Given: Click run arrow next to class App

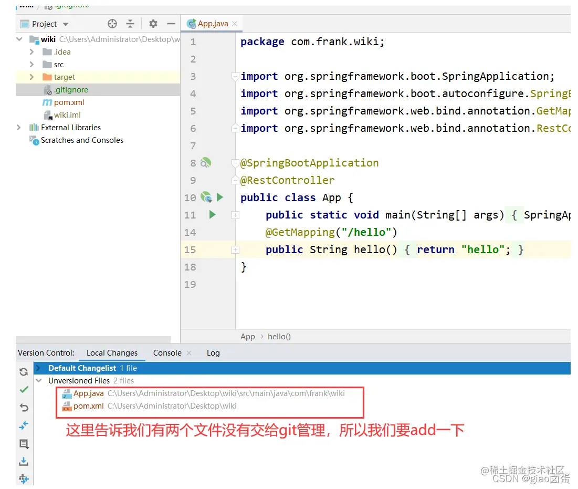Looking at the screenshot, I should pos(219,197).
